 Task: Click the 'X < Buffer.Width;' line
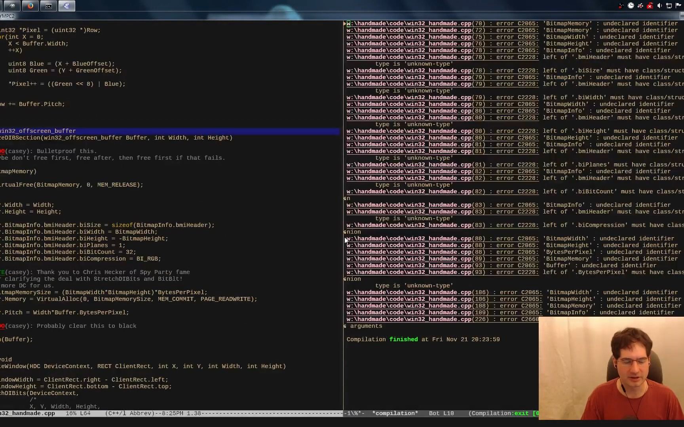tap(38, 44)
